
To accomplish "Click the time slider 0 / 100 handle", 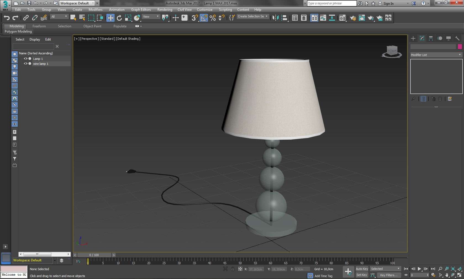I will pyautogui.click(x=94, y=255).
